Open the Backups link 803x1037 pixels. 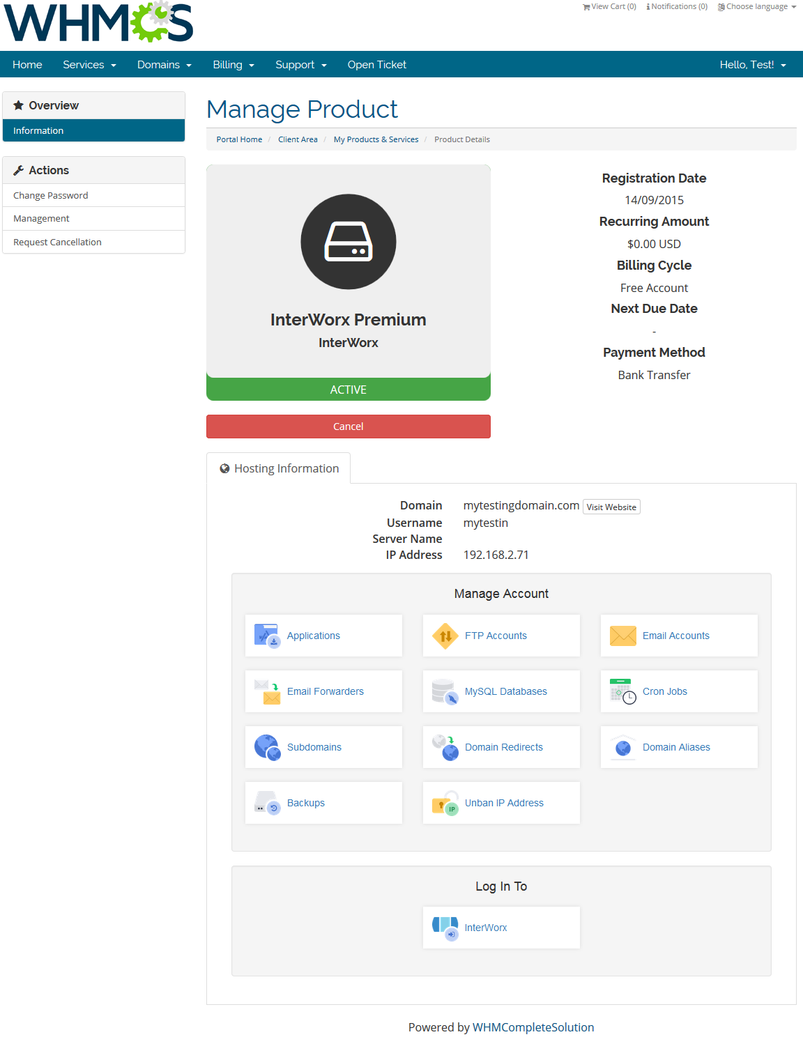[306, 803]
